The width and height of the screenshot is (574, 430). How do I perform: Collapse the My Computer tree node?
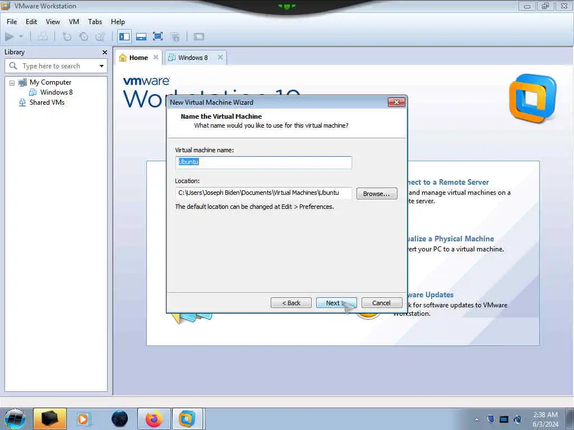coord(12,83)
